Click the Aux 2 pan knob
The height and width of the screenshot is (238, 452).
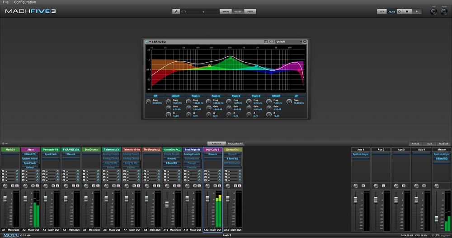click(x=376, y=186)
